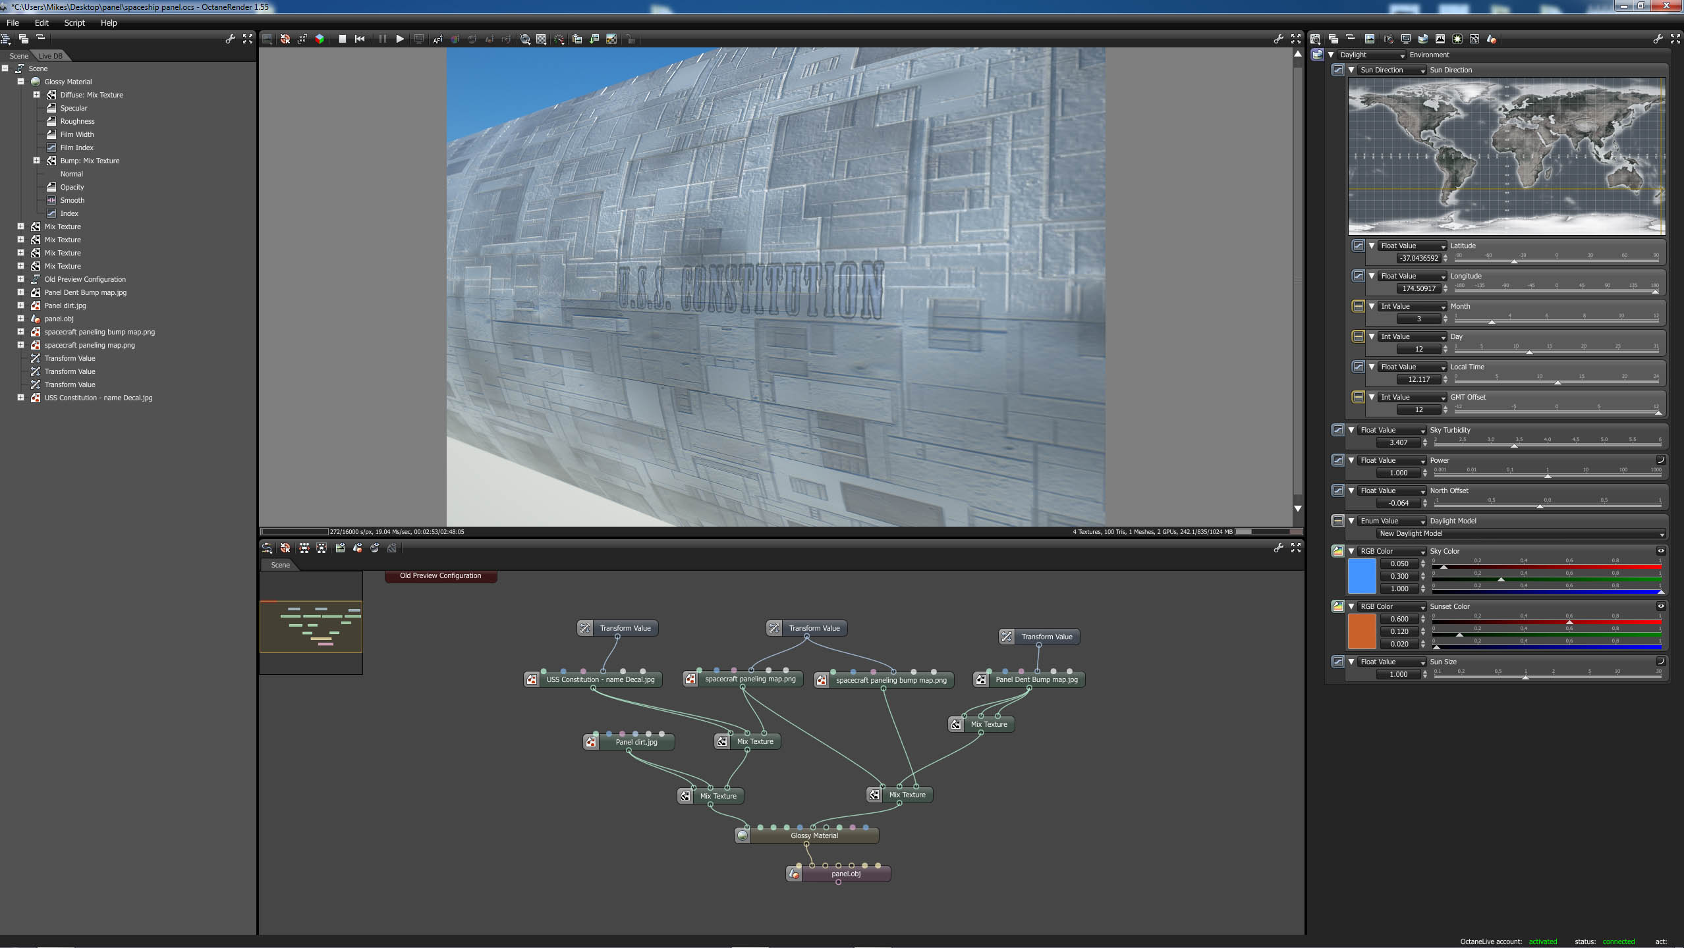Toggle Sunset Color eye visibility icon
Image resolution: width=1684 pixels, height=948 pixels.
coord(1660,606)
